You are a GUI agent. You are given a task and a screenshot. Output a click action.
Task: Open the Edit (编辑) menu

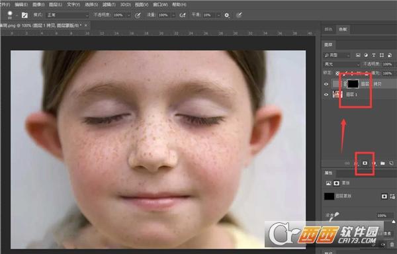(x=21, y=5)
